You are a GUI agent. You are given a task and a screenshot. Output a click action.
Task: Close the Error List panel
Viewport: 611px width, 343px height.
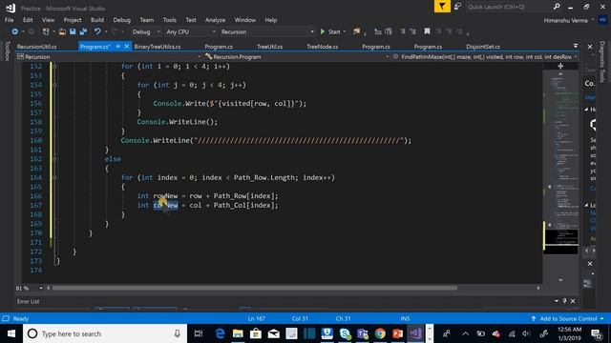(x=573, y=301)
